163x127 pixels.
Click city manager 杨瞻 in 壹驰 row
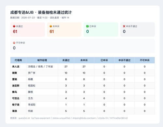[30, 79]
